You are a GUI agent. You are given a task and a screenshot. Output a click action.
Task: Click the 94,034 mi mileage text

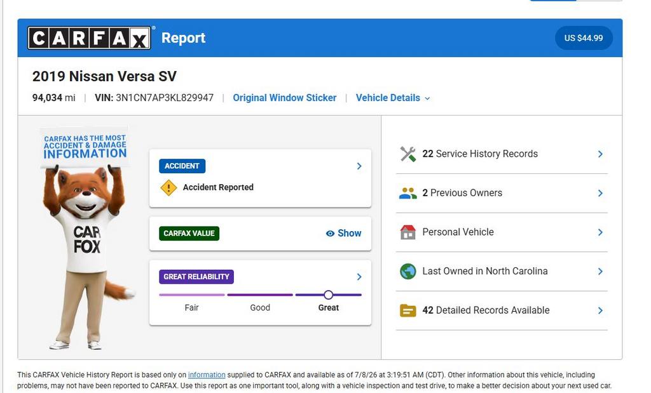[x=54, y=98]
